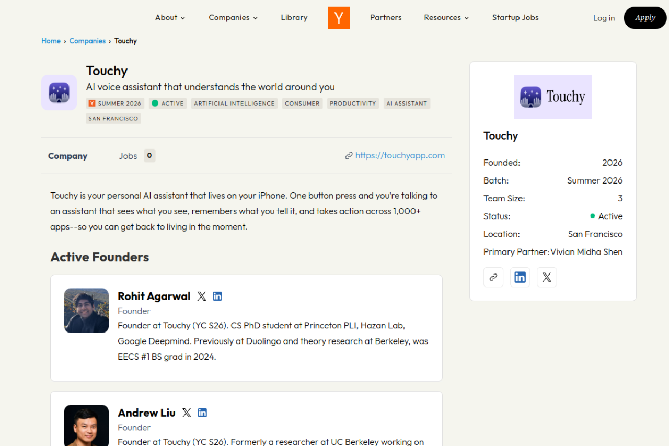Viewport: 669px width, 446px height.
Task: Open Rohit Agarwal's LinkedIn icon
Action: pos(217,296)
